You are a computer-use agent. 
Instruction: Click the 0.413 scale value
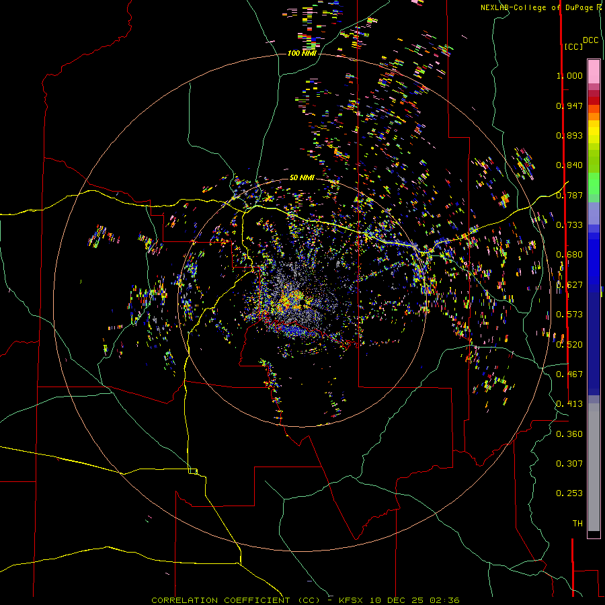coord(569,404)
